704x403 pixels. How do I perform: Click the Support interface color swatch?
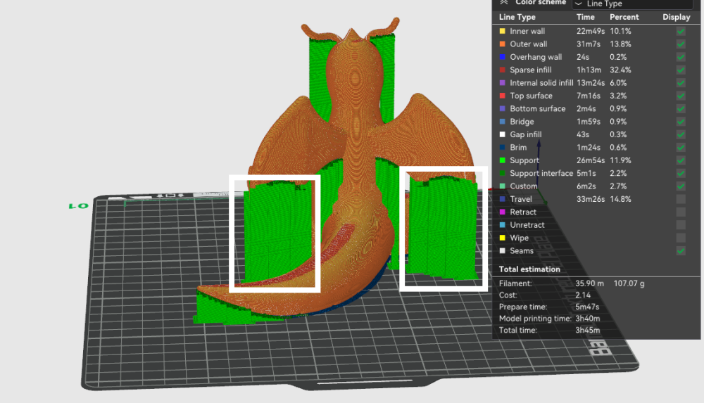point(503,173)
